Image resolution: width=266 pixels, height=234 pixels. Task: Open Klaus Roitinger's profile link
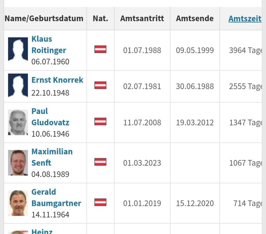pyautogui.click(x=49, y=45)
